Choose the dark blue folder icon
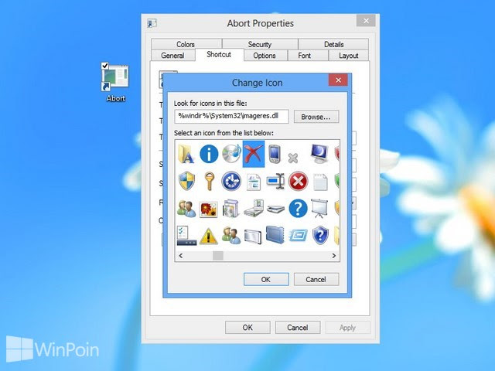This screenshot has width=495, height=371. coord(275,235)
